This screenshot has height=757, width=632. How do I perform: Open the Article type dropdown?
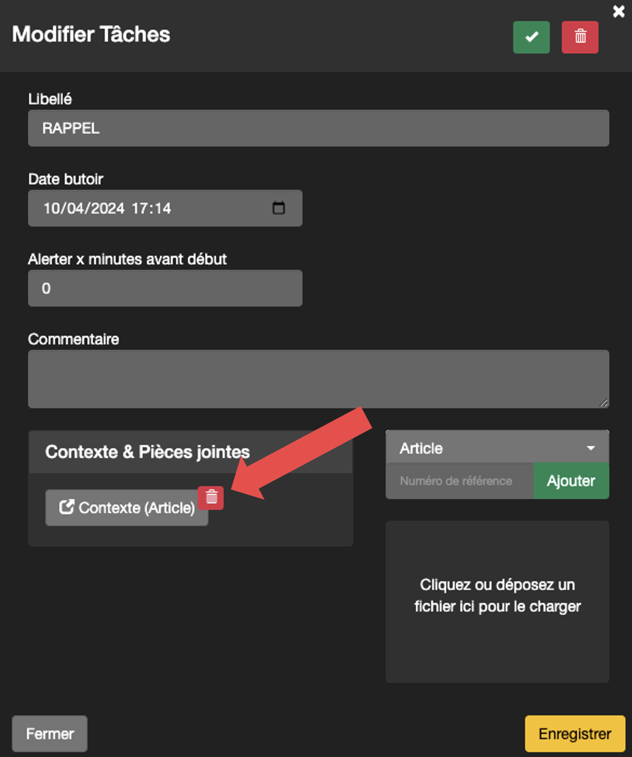coord(487,448)
